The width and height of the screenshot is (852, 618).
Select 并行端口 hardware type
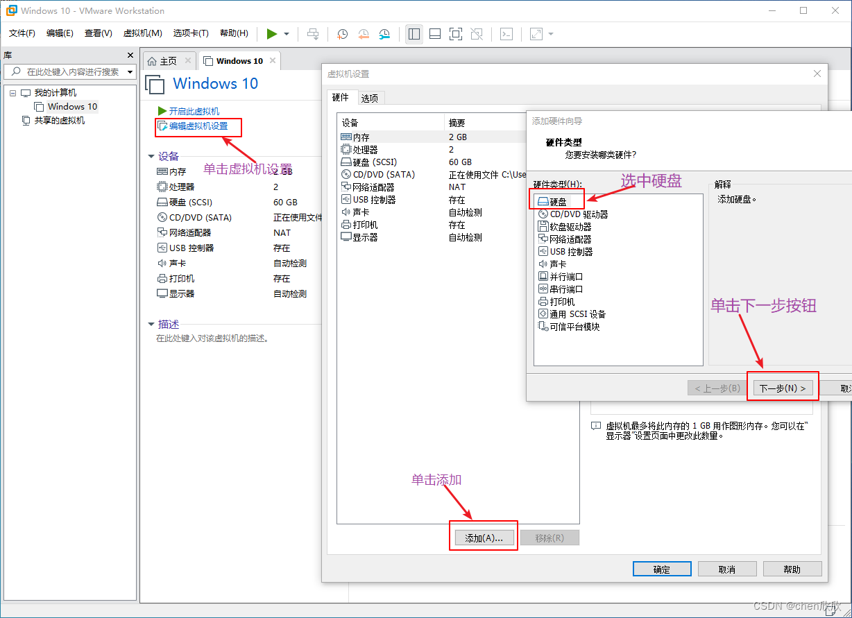pos(561,277)
